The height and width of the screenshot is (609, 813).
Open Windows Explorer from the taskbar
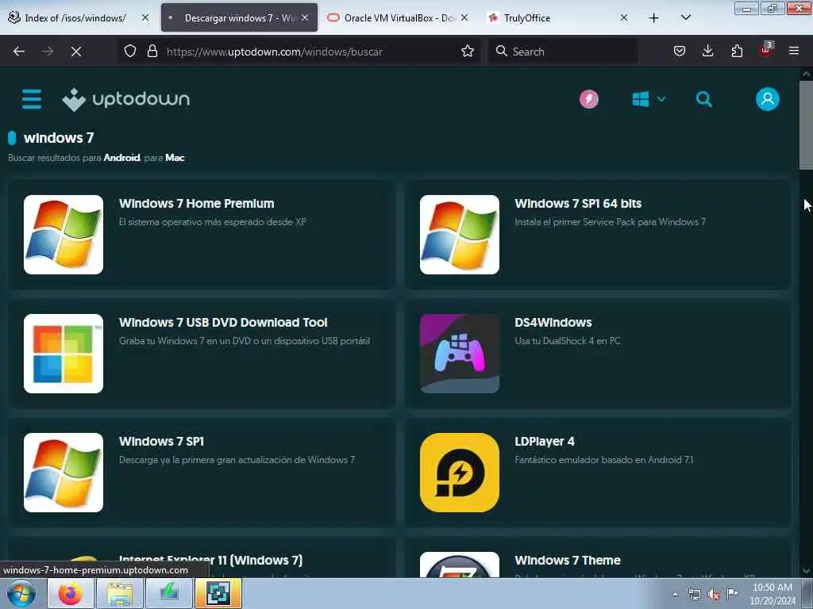pos(120,593)
